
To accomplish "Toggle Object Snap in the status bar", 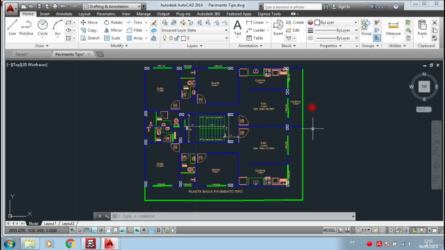I will 108,231.
